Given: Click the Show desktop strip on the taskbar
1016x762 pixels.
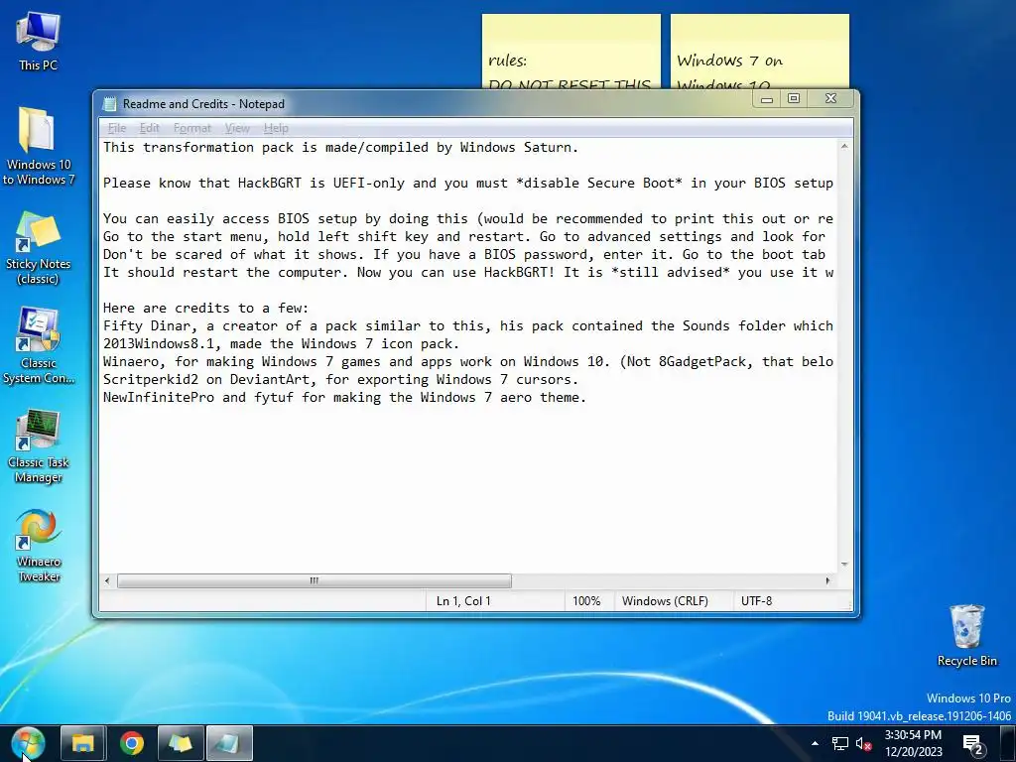Looking at the screenshot, I should 1008,743.
